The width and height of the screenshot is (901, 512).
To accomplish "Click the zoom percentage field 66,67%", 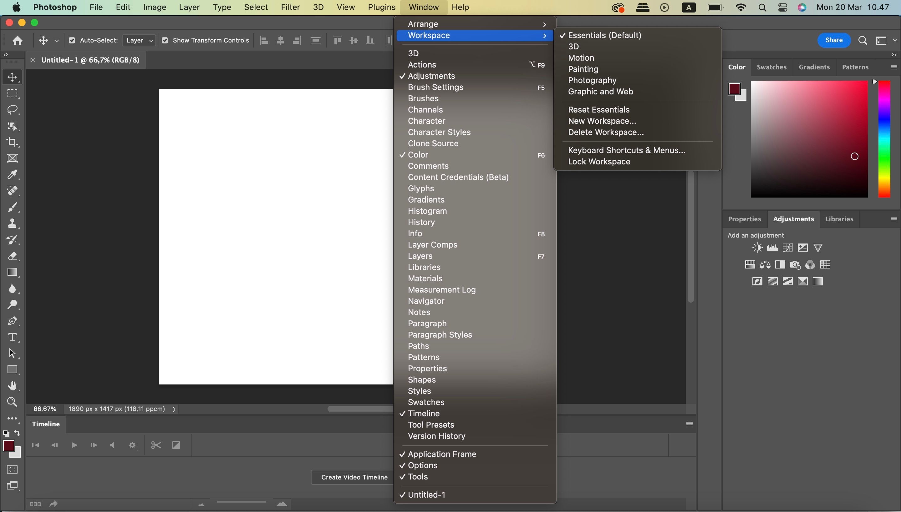I will pos(45,409).
